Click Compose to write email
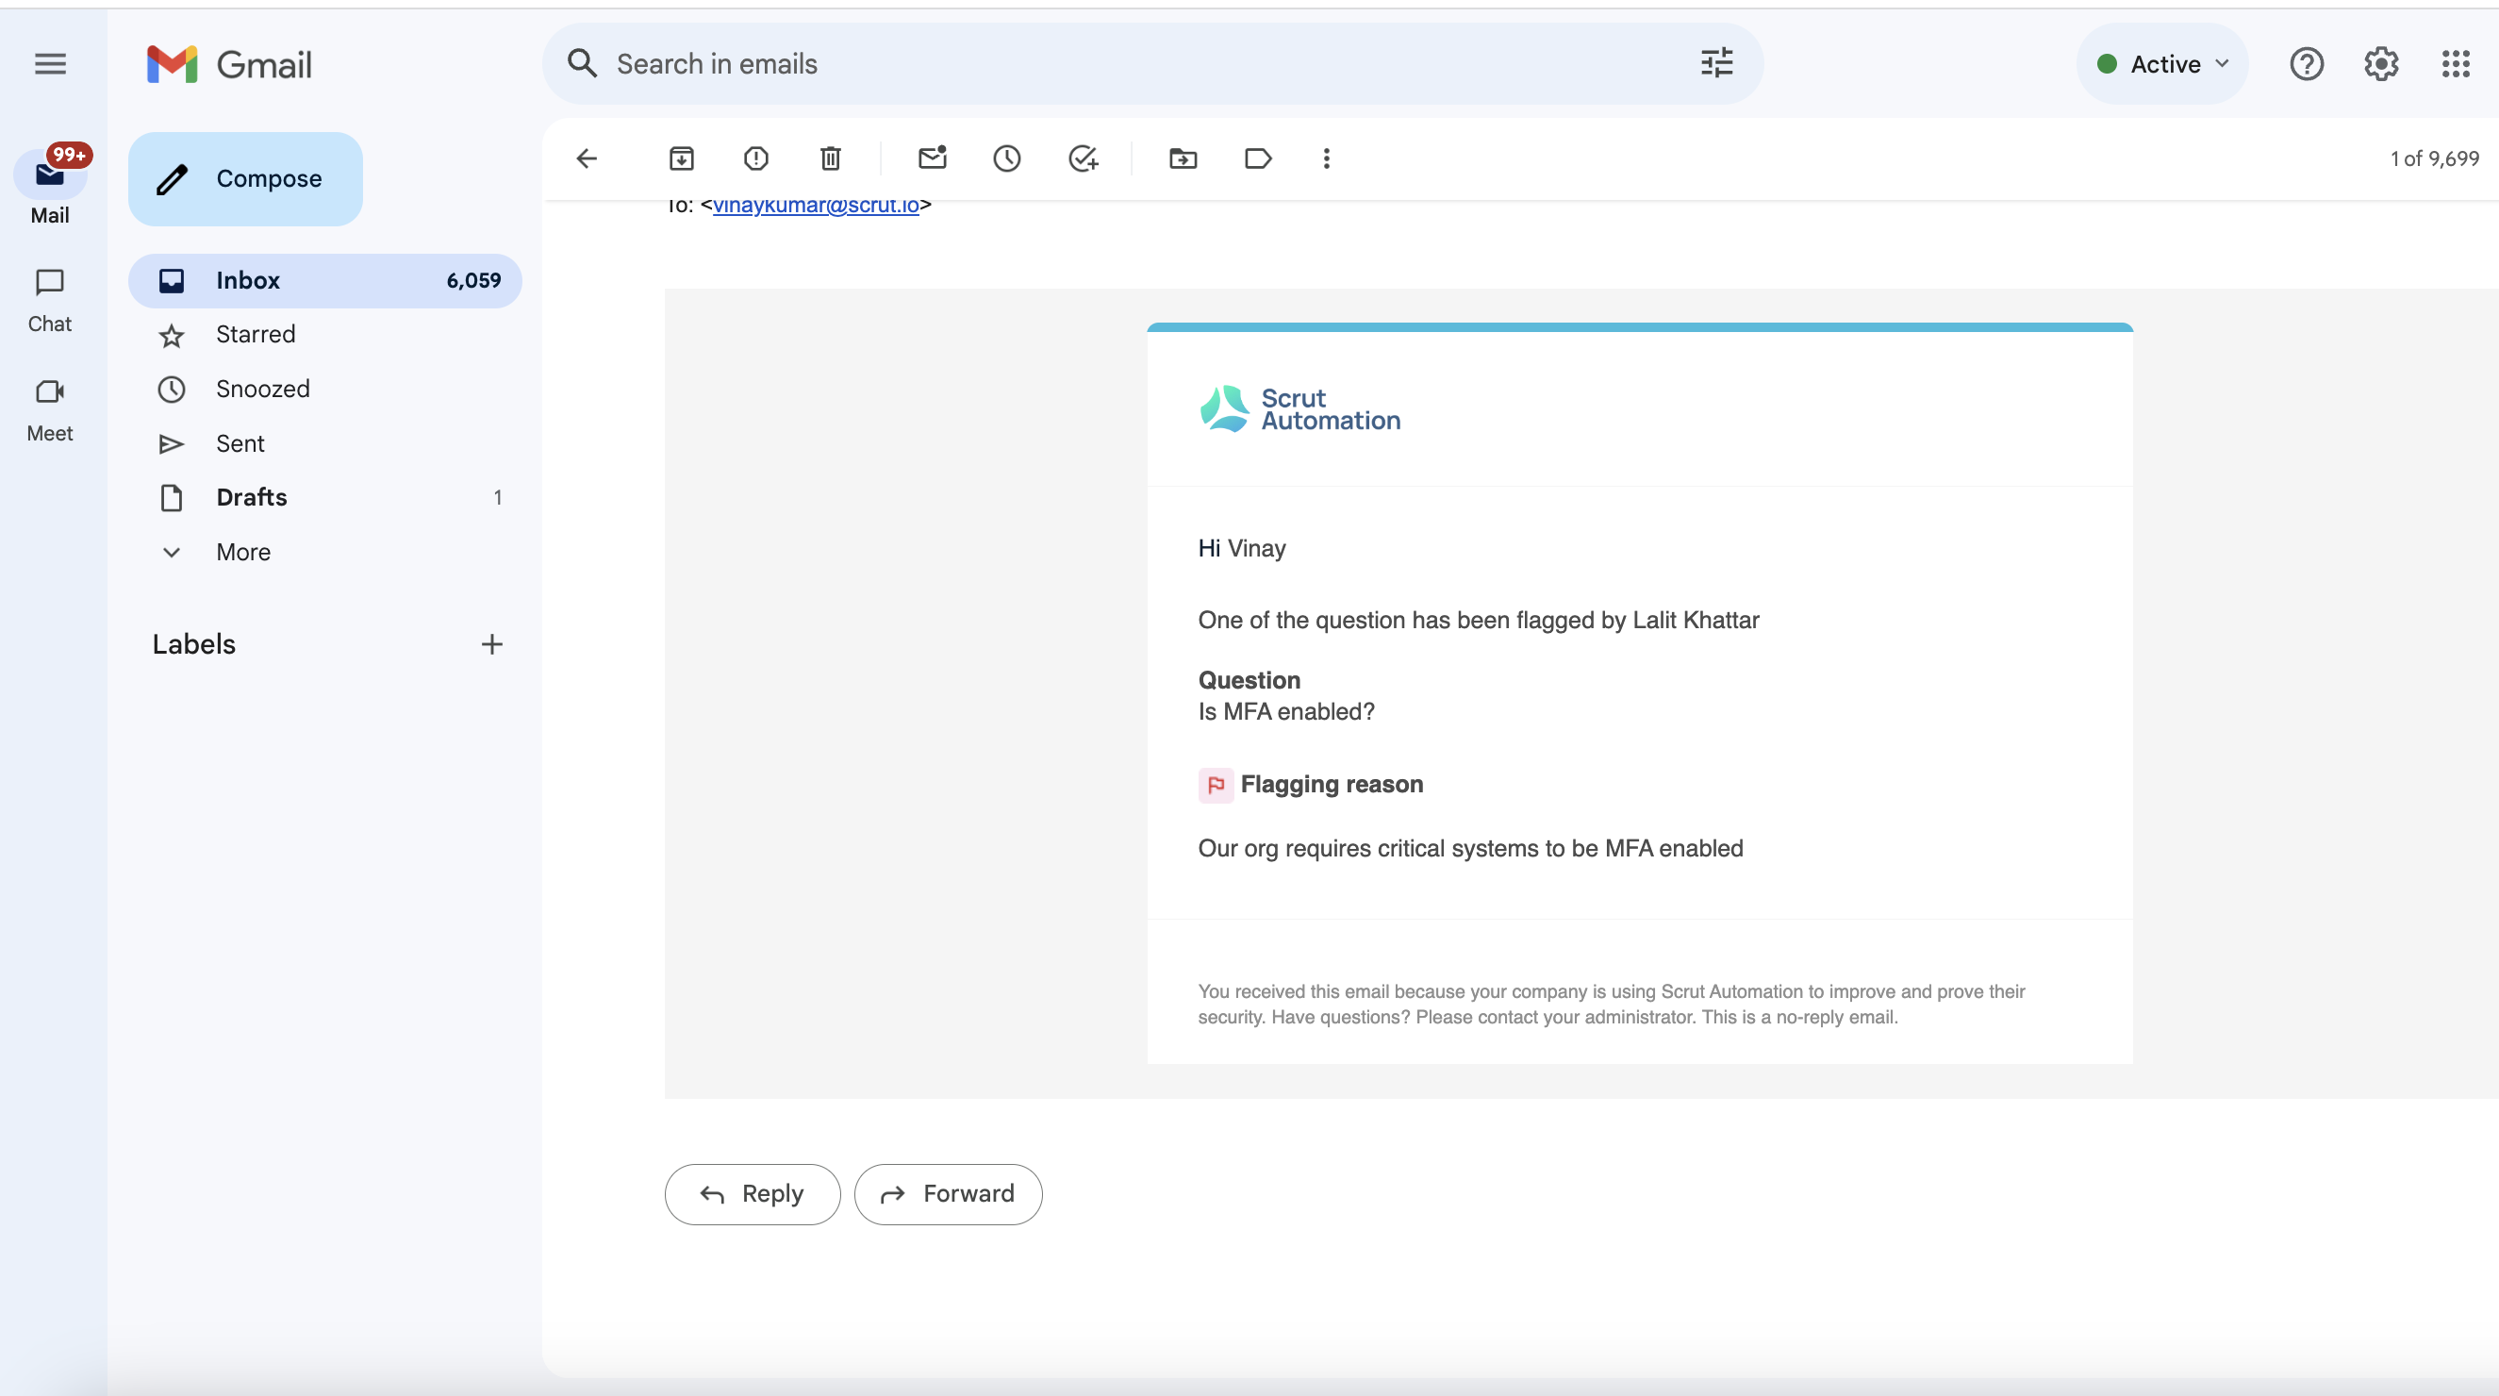2499x1396 pixels. point(245,178)
